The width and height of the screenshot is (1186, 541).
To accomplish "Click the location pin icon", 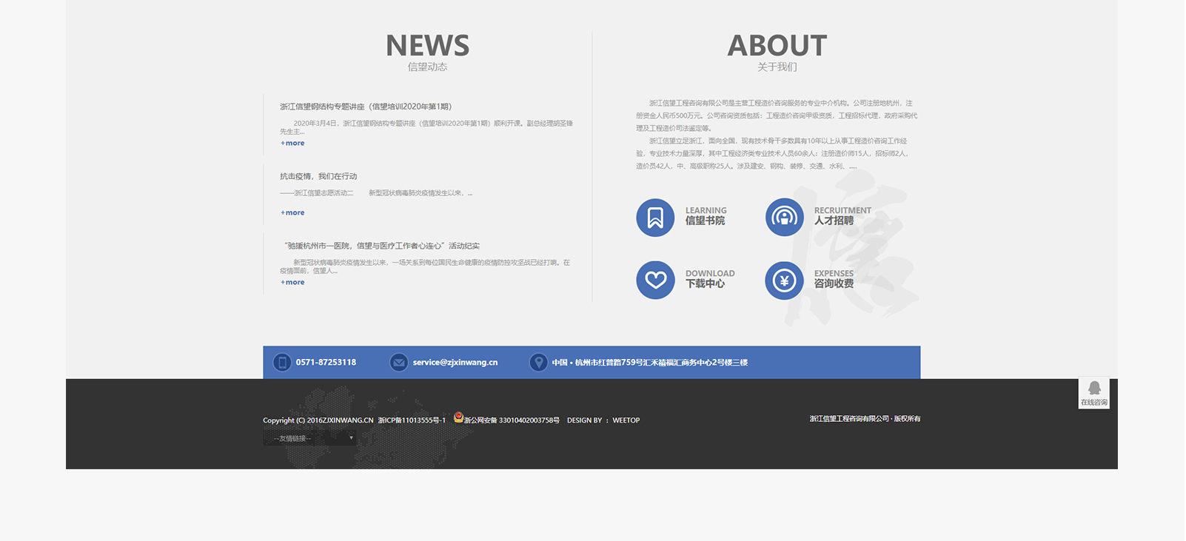I will (x=538, y=363).
